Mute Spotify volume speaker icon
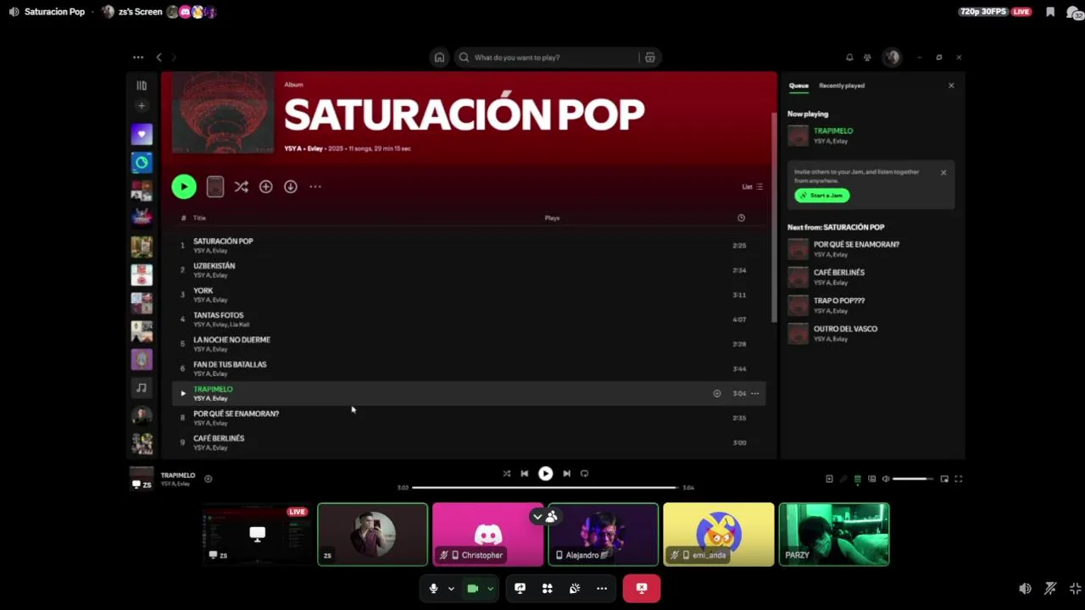 pyautogui.click(x=886, y=479)
